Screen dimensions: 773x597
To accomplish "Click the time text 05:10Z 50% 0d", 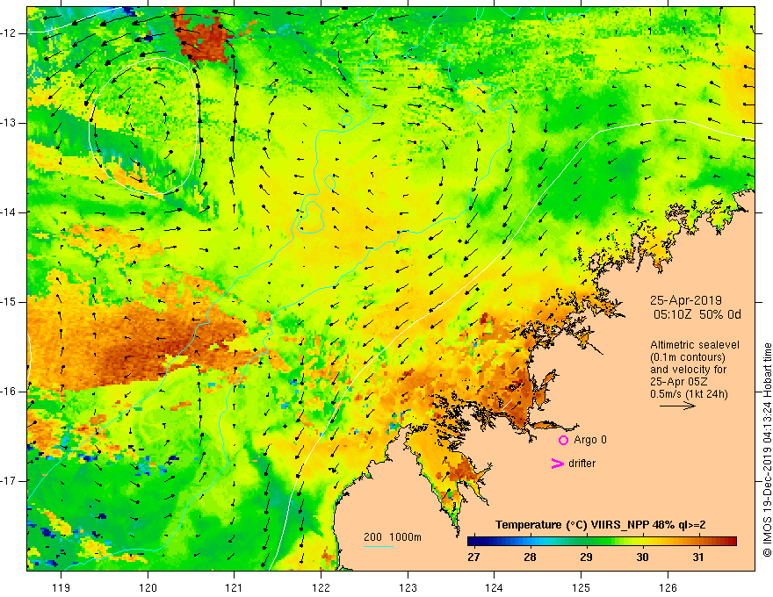I will coord(697,315).
